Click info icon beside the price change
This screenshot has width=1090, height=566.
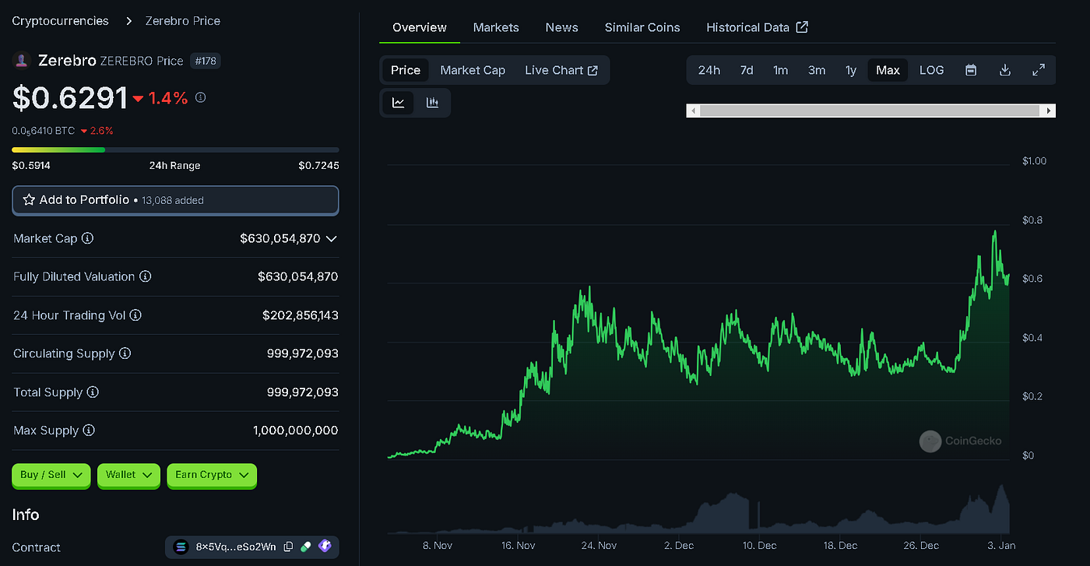[x=200, y=97]
